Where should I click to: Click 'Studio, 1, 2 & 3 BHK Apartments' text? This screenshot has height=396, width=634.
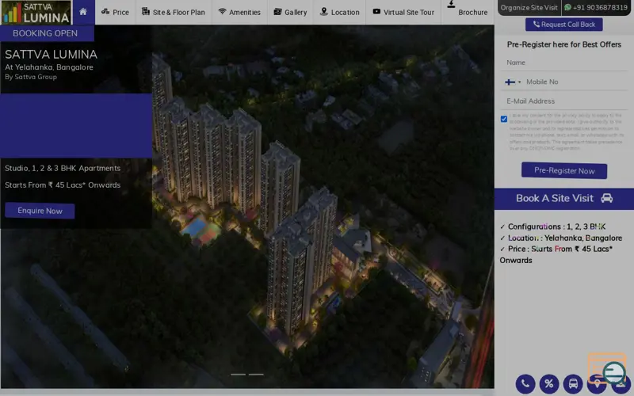point(63,168)
